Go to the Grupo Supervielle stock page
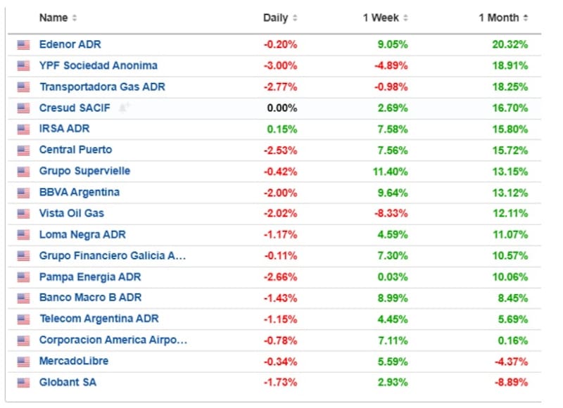The height and width of the screenshot is (408, 563). (x=84, y=171)
